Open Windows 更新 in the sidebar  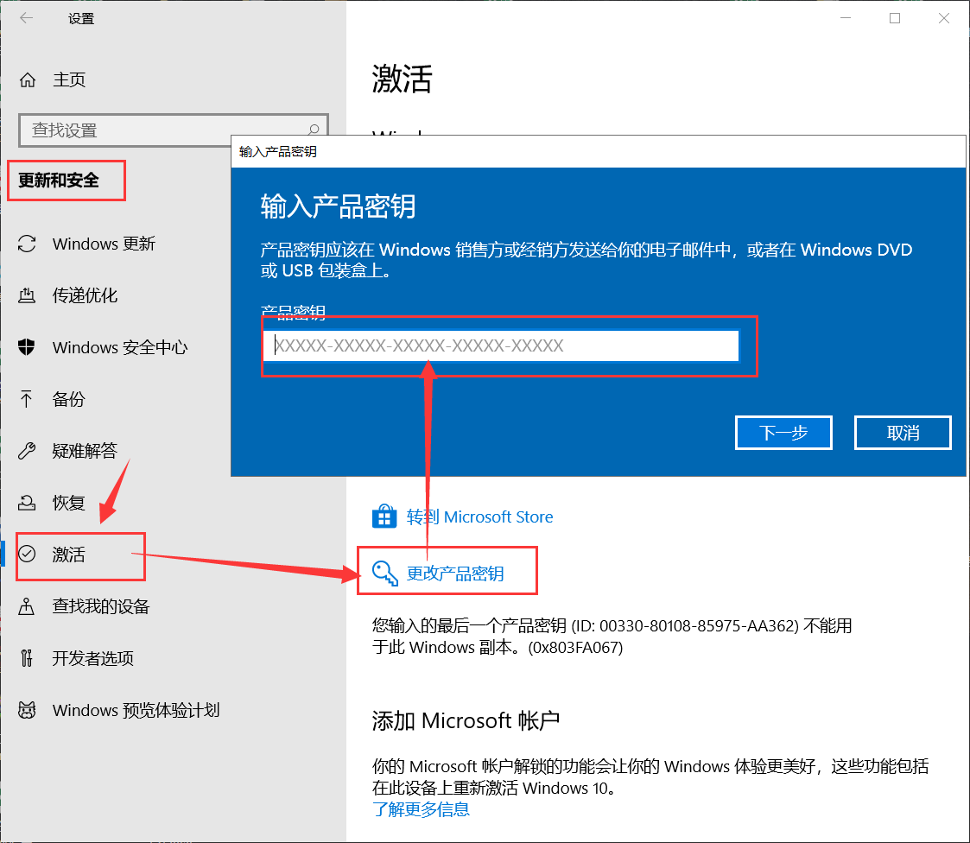[x=104, y=244]
